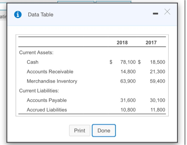Select the 63,900 inventory value
187x145 pixels.
pos(128,81)
